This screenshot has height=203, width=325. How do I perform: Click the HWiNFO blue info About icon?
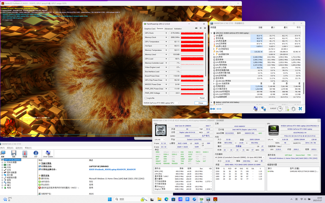35,153
